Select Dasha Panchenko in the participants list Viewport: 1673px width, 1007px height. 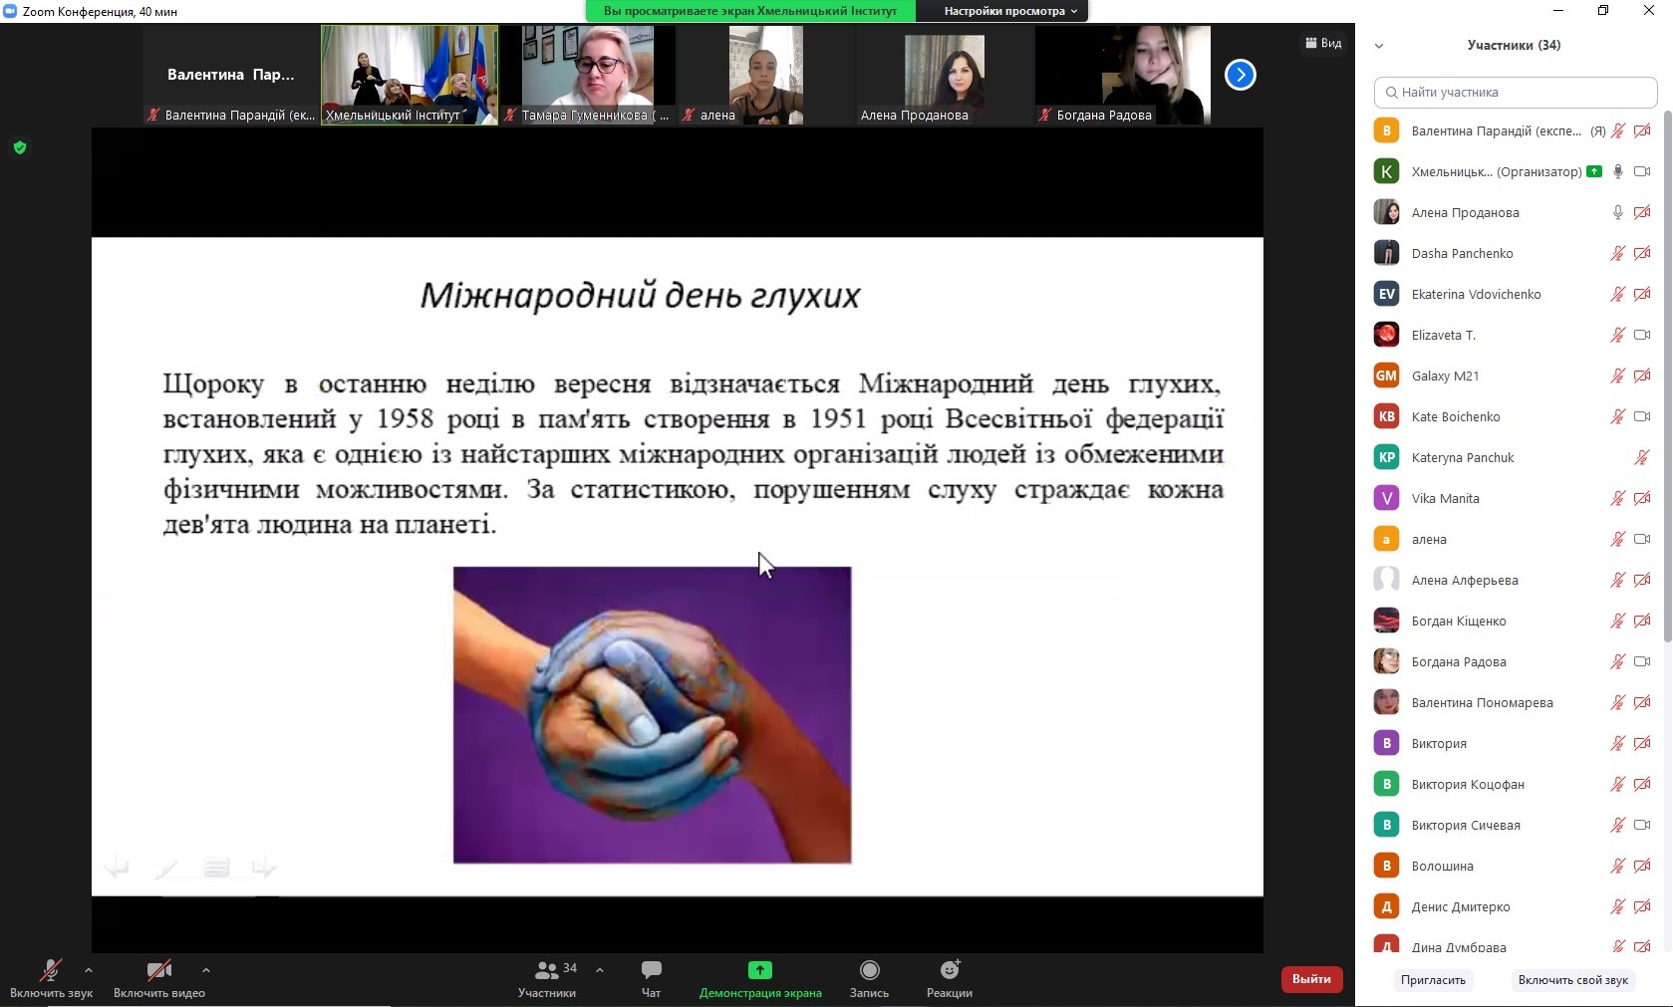click(x=1462, y=253)
